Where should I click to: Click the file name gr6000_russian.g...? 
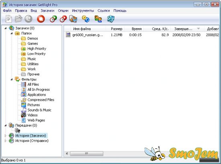coord(88,35)
